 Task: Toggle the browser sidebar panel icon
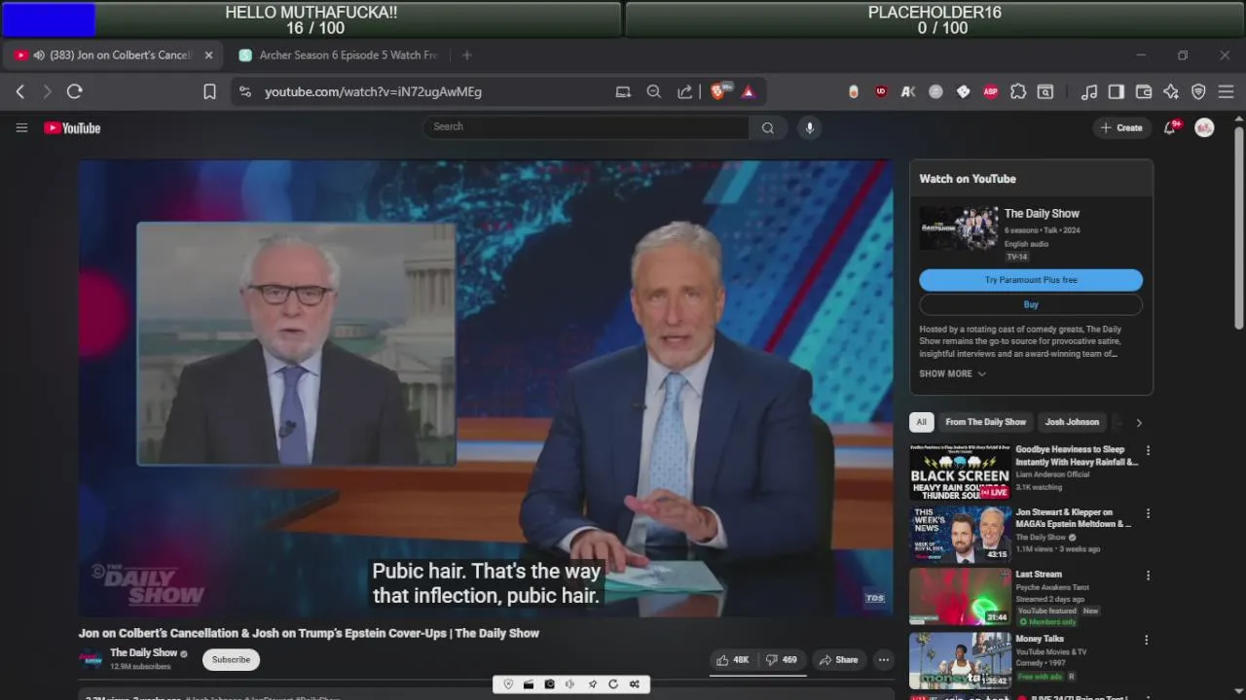click(x=1117, y=91)
